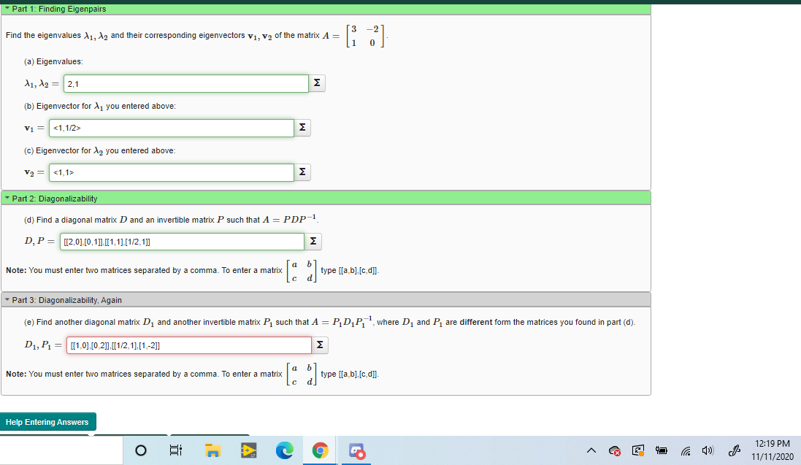Click the Σ preview button for eigenvector v1
Image resolution: width=801 pixels, height=465 pixels.
[302, 128]
